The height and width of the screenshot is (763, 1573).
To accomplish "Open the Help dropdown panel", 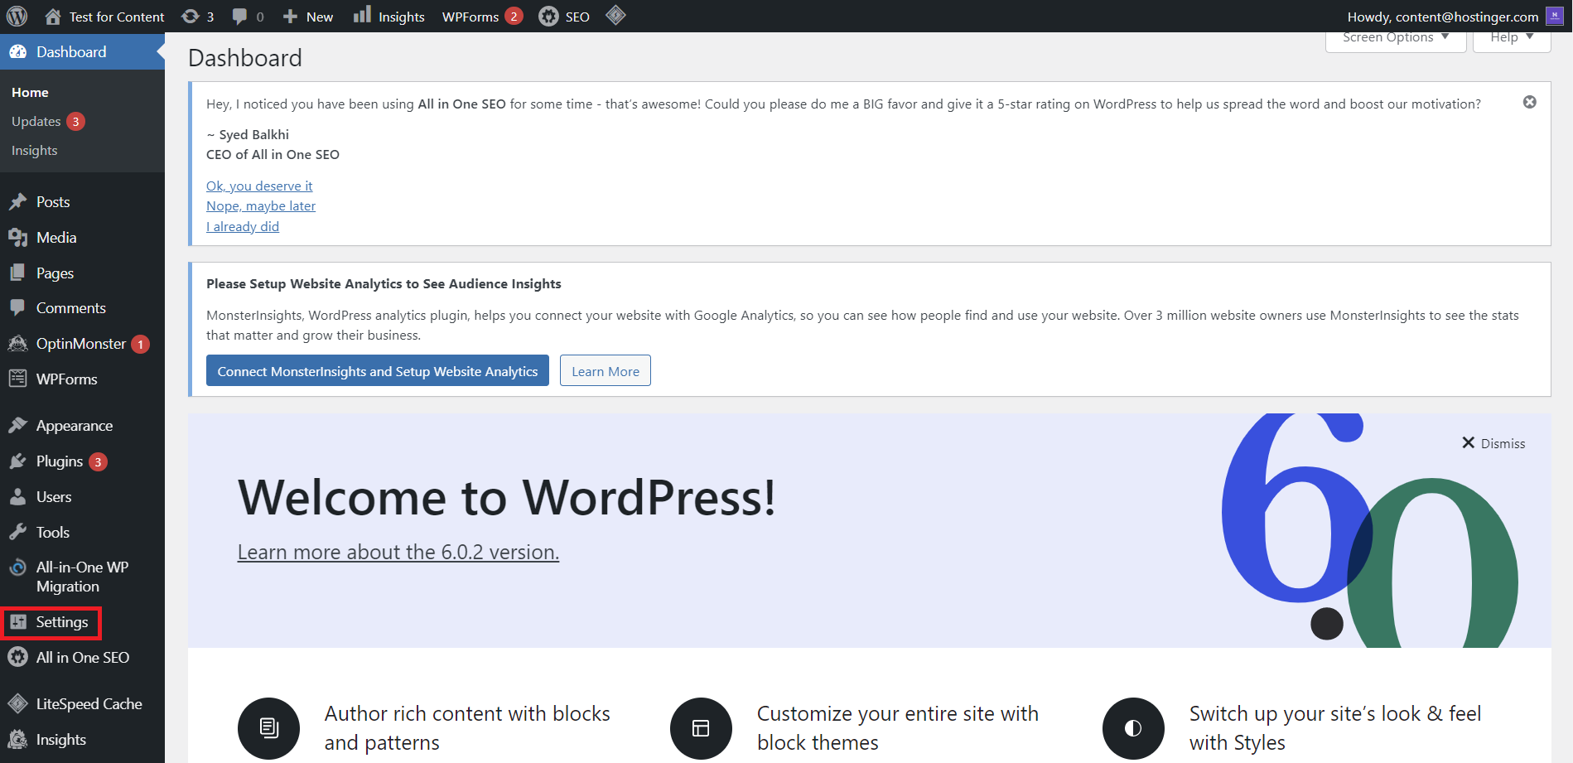I will click(x=1510, y=36).
